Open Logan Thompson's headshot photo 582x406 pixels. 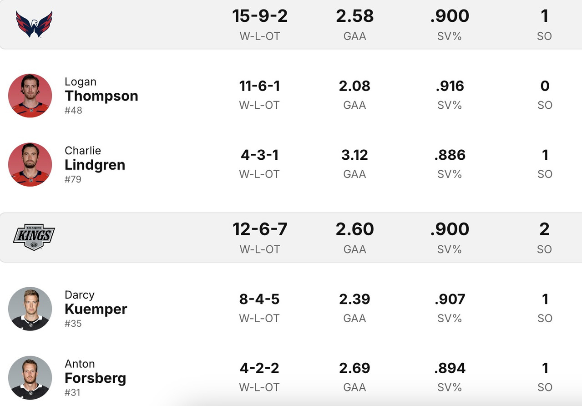point(30,96)
